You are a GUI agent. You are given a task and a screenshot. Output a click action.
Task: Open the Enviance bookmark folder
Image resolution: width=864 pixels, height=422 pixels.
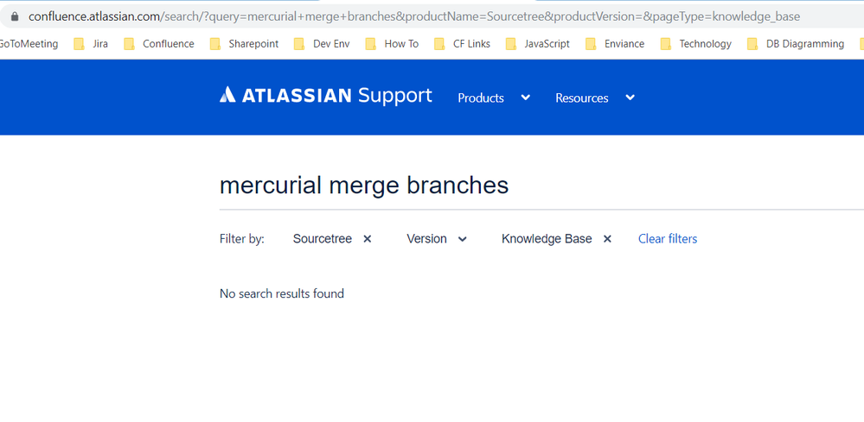tap(615, 44)
